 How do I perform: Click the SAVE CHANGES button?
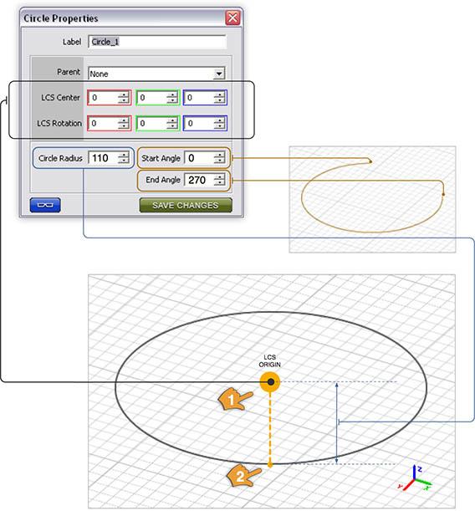(186, 205)
